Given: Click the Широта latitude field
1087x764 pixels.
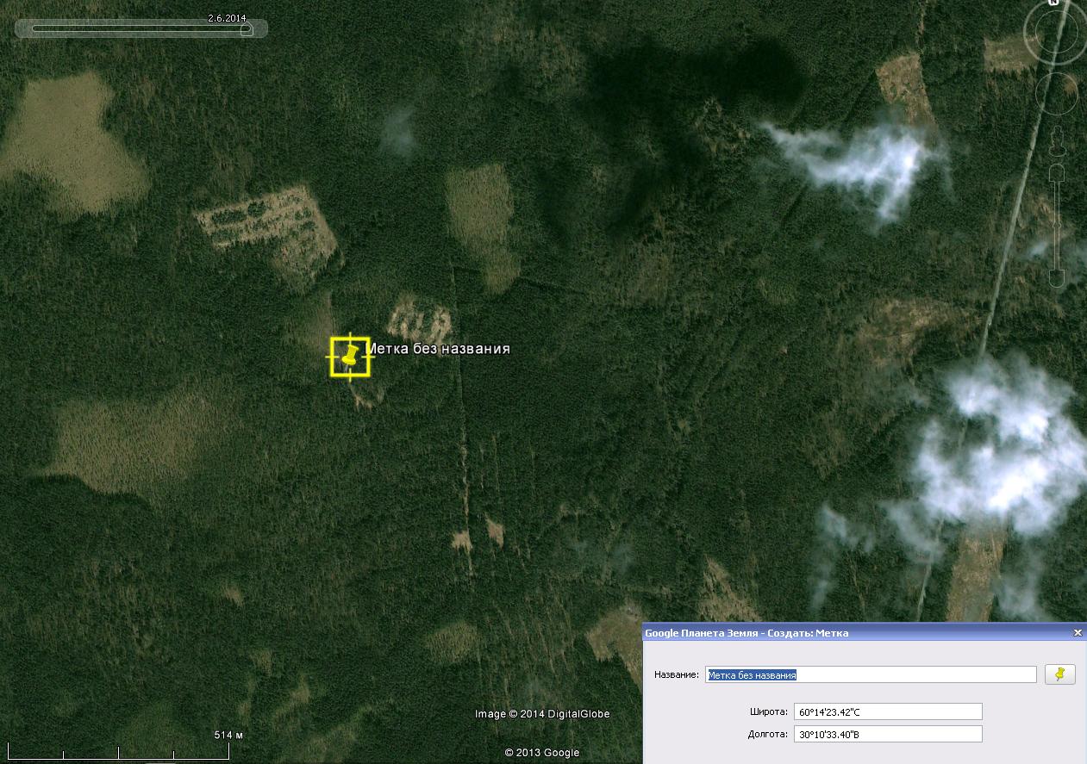Looking at the screenshot, I should pos(887,711).
